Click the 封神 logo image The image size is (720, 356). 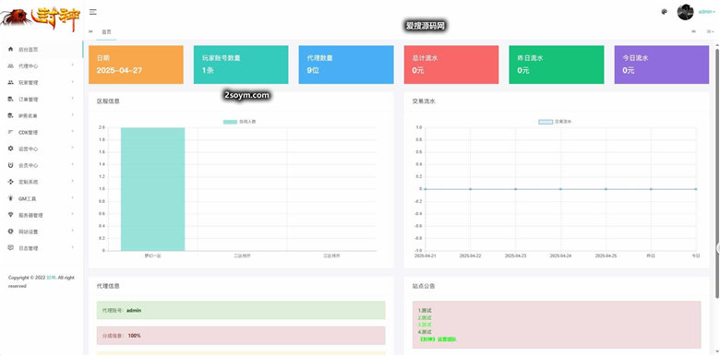(42, 19)
